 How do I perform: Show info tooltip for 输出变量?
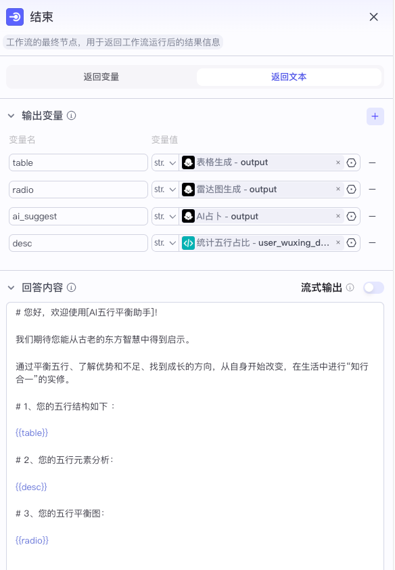[72, 116]
